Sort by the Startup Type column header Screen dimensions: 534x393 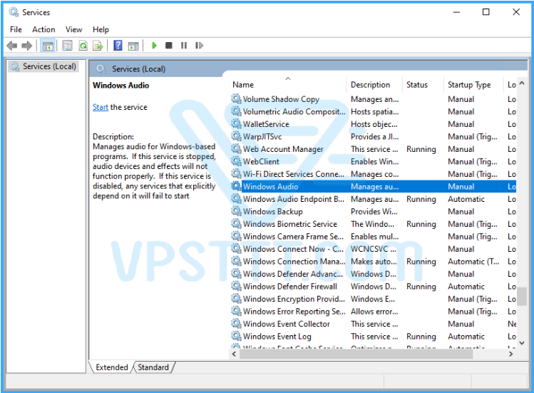point(473,85)
